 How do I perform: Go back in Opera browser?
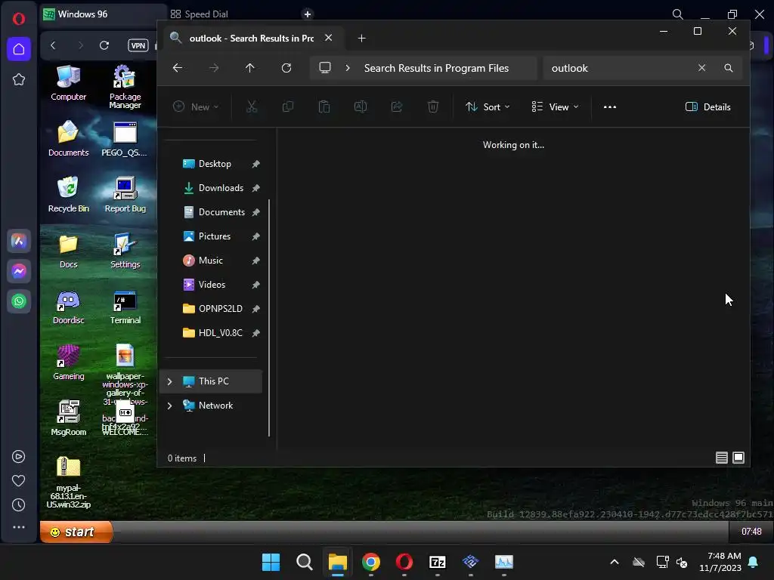(54, 45)
